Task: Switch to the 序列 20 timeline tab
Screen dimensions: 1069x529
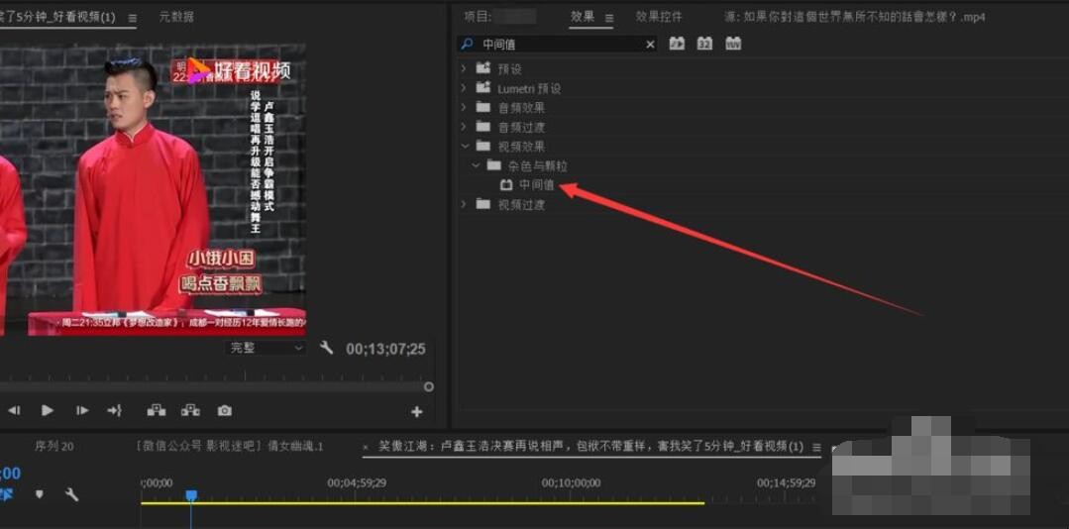Action: coord(53,447)
